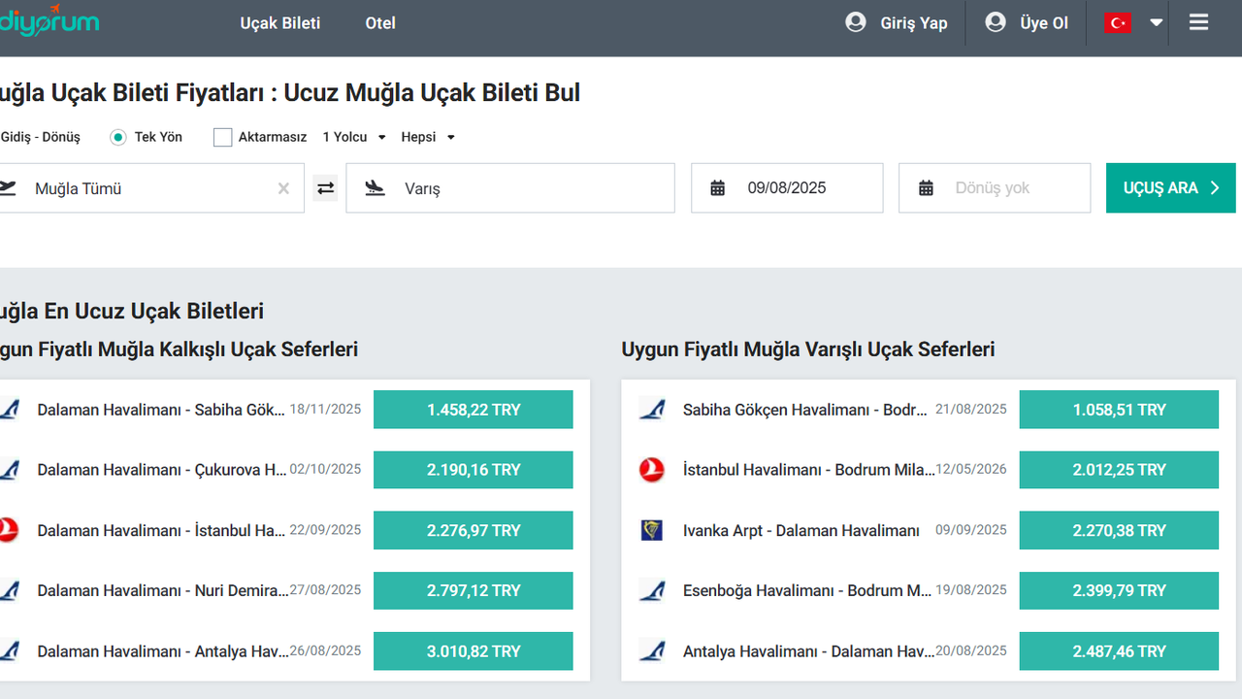This screenshot has height=699, width=1242.
Task: Click the Dönüş yok return date field
Action: coord(995,188)
